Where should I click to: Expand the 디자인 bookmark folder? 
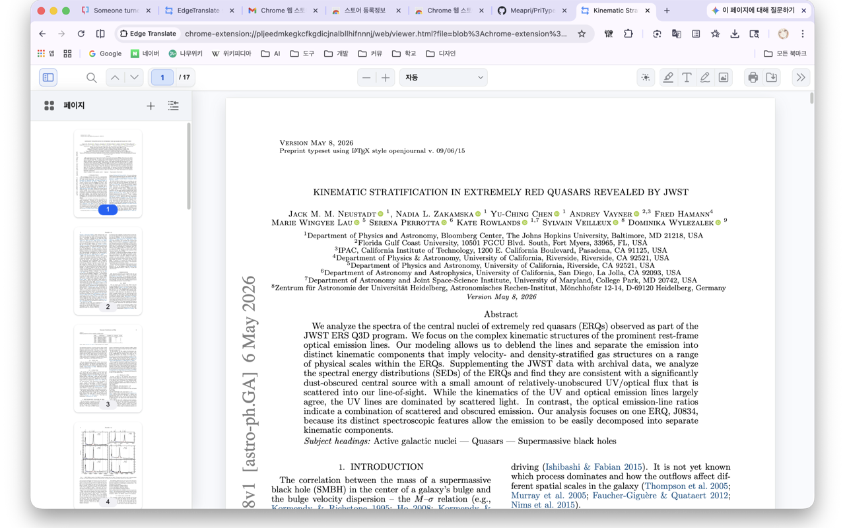[x=441, y=53]
